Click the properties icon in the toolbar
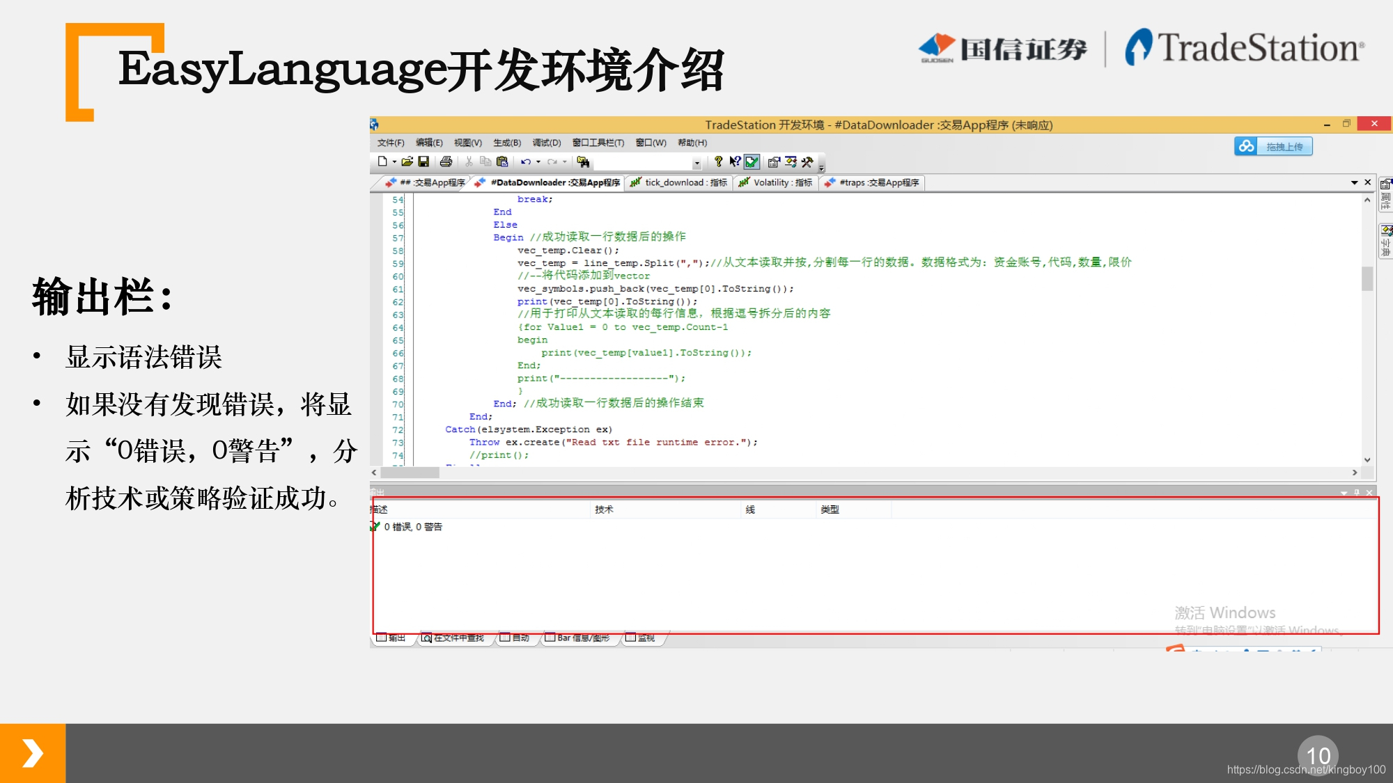This screenshot has height=783, width=1393. pos(773,162)
